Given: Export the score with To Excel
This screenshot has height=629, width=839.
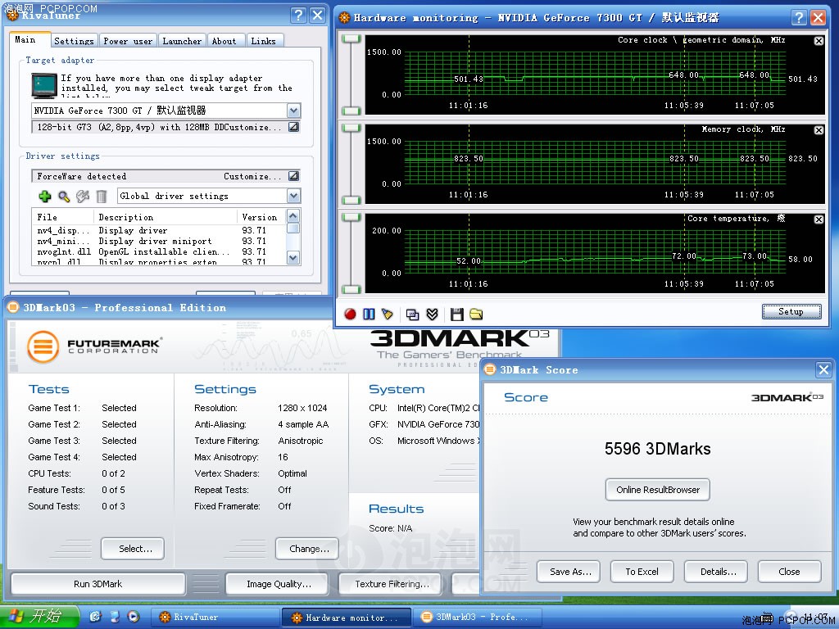Looking at the screenshot, I should (642, 572).
